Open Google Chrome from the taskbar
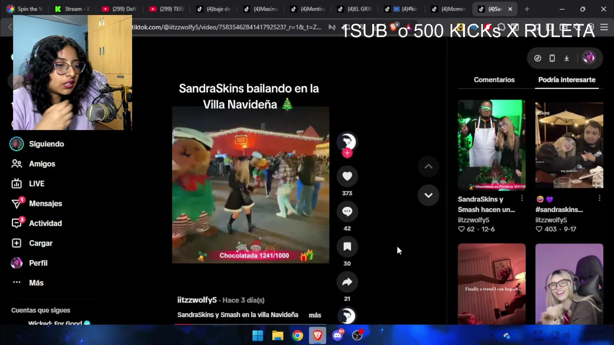Screen dimensions: 614x345 point(298,335)
